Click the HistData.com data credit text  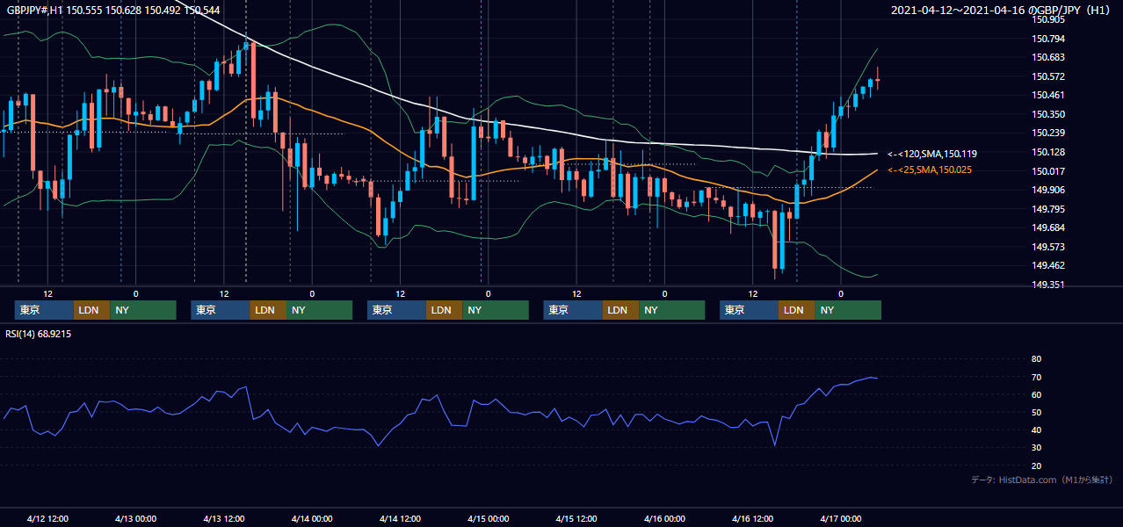tap(1042, 480)
